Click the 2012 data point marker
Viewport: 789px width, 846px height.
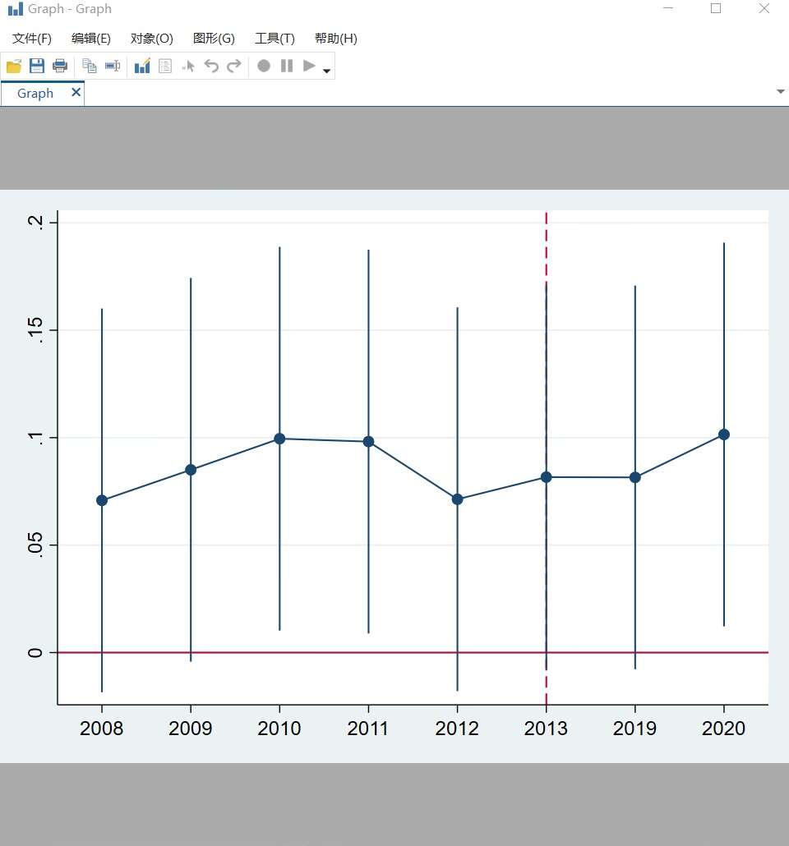pos(458,499)
